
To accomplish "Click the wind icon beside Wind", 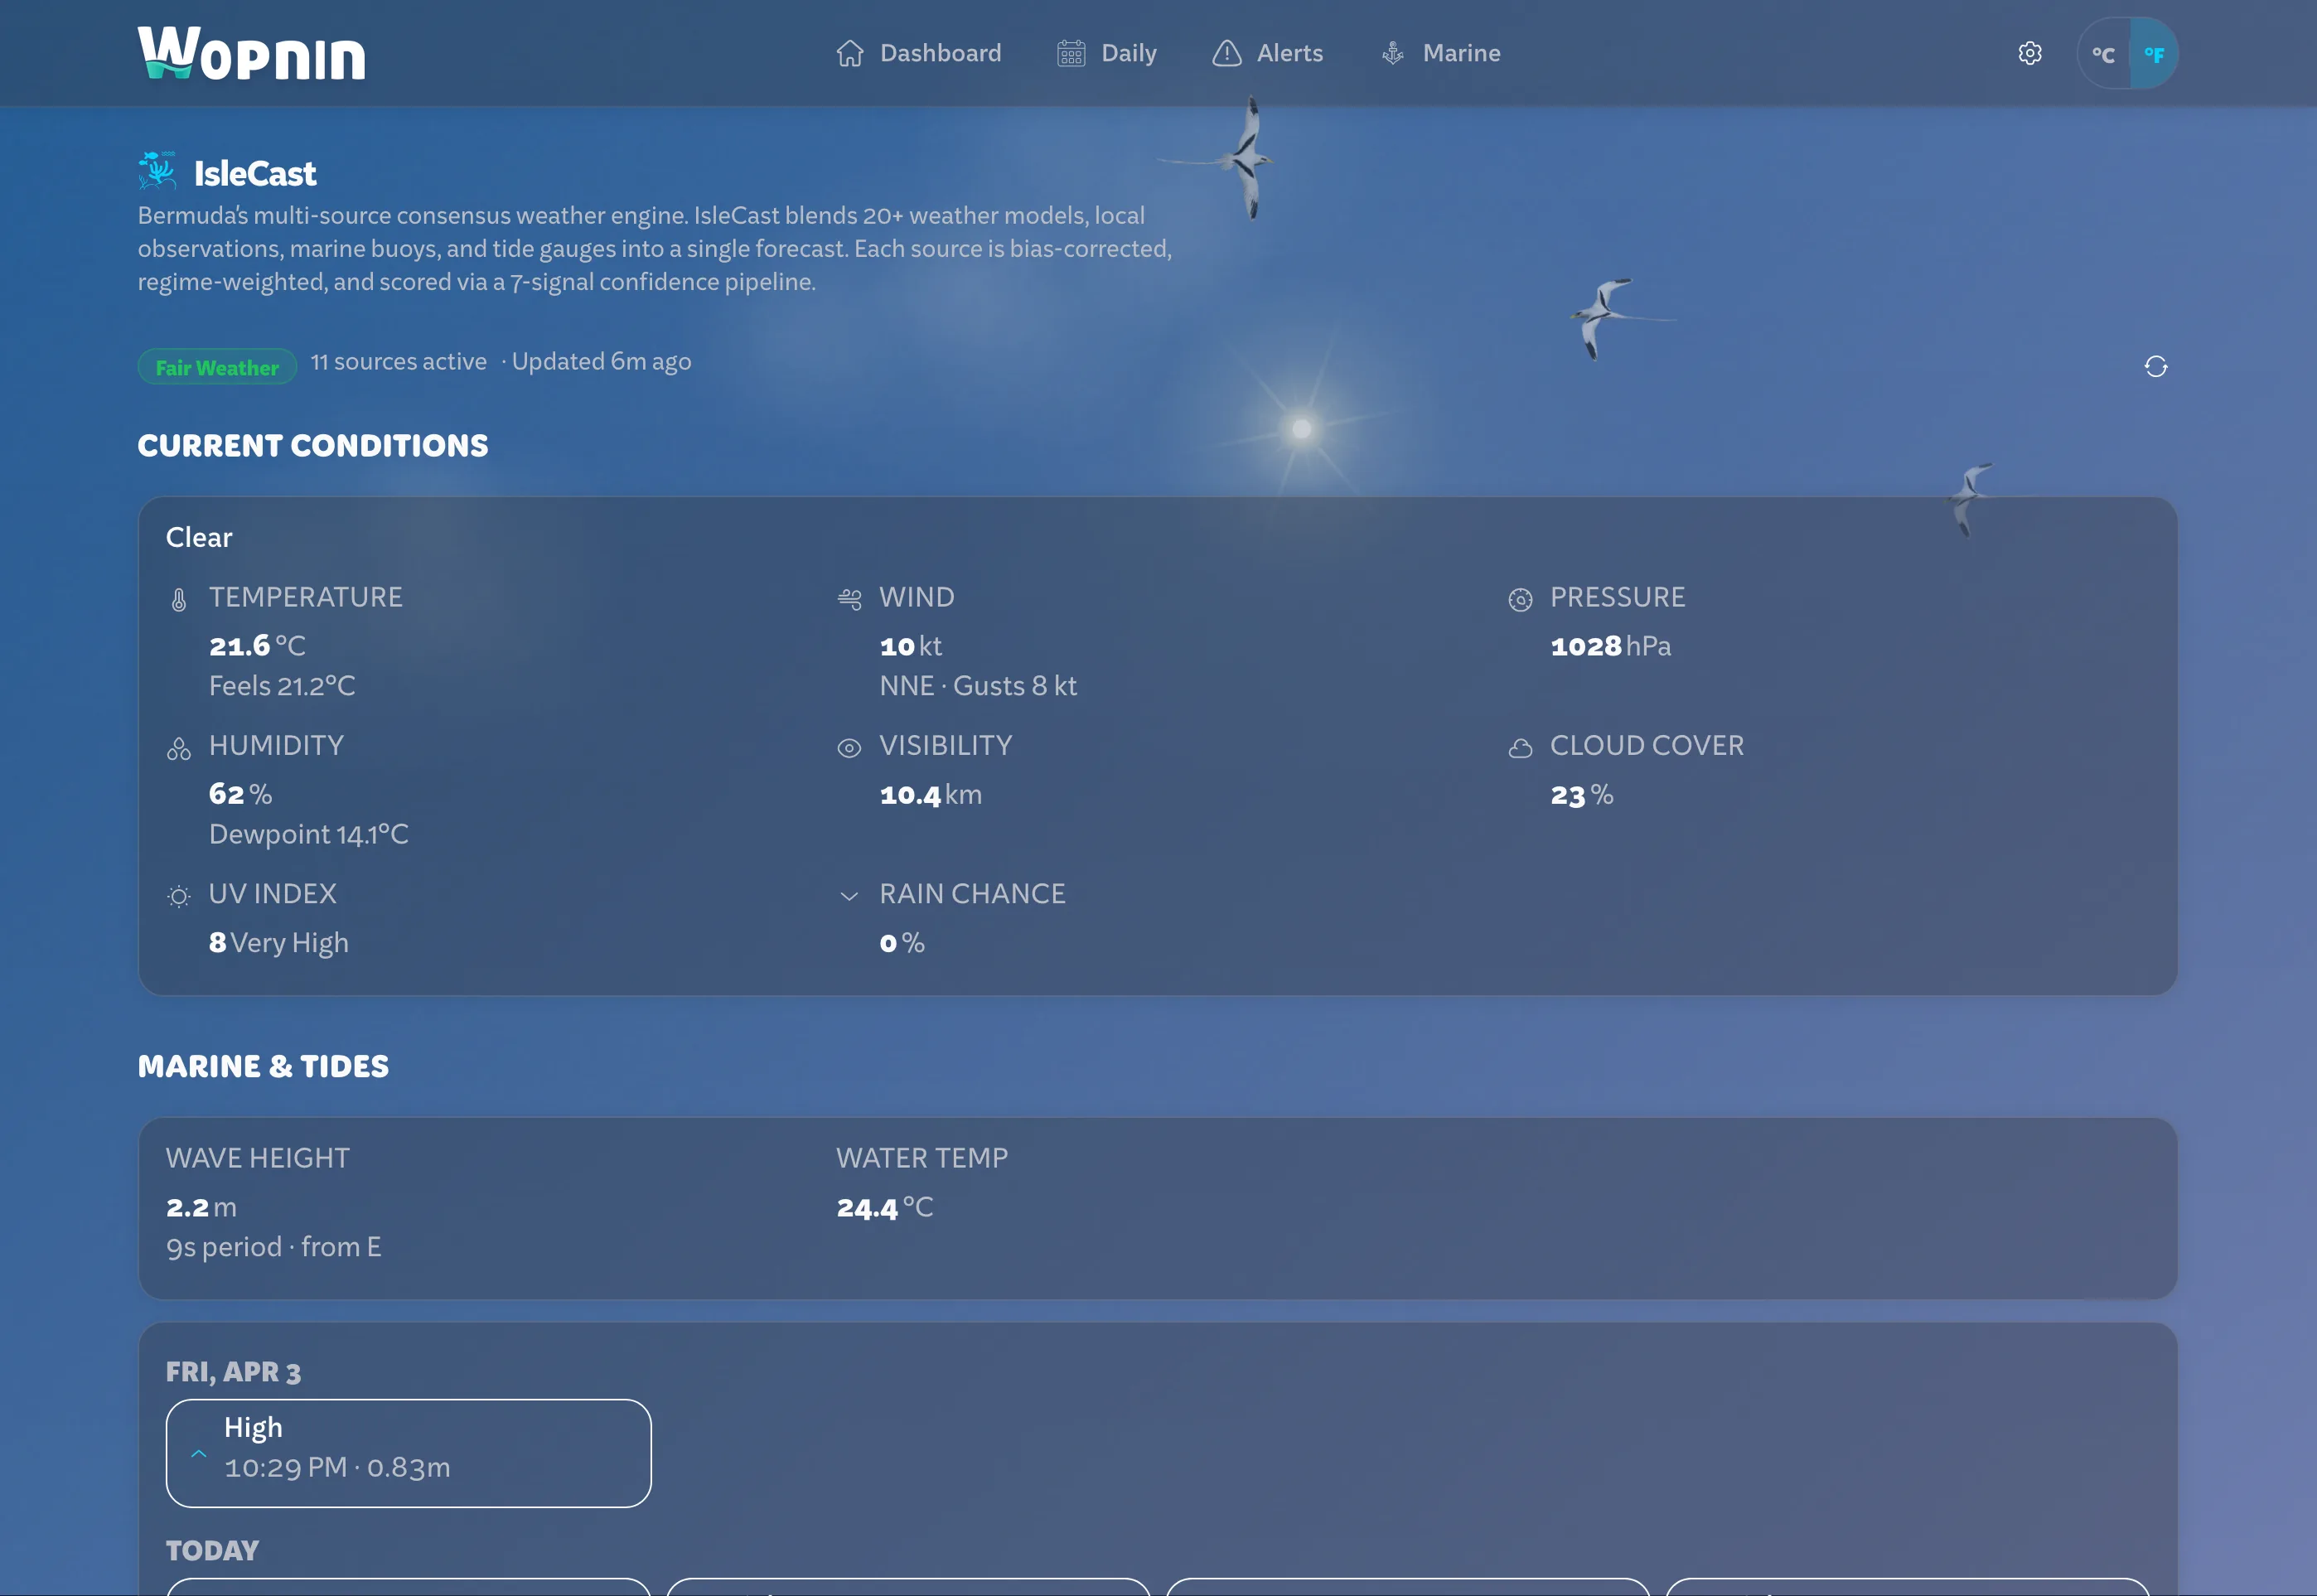I will tap(849, 599).
